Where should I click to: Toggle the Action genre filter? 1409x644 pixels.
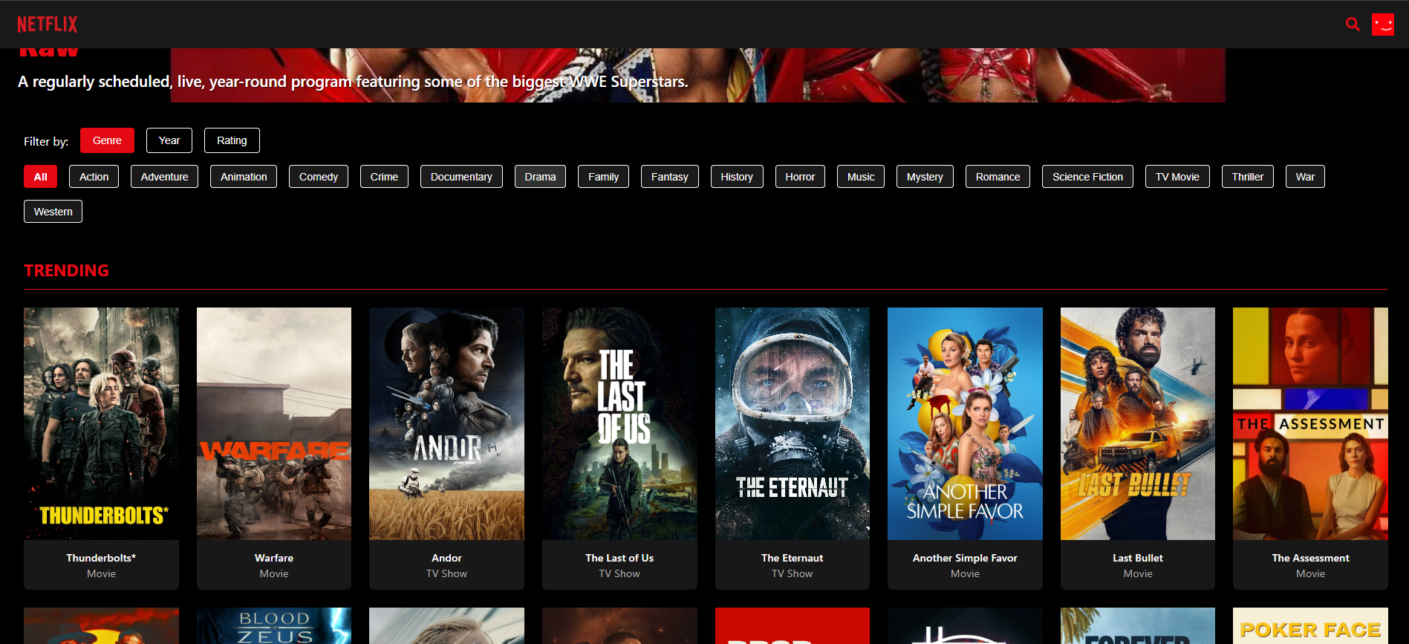(x=94, y=177)
